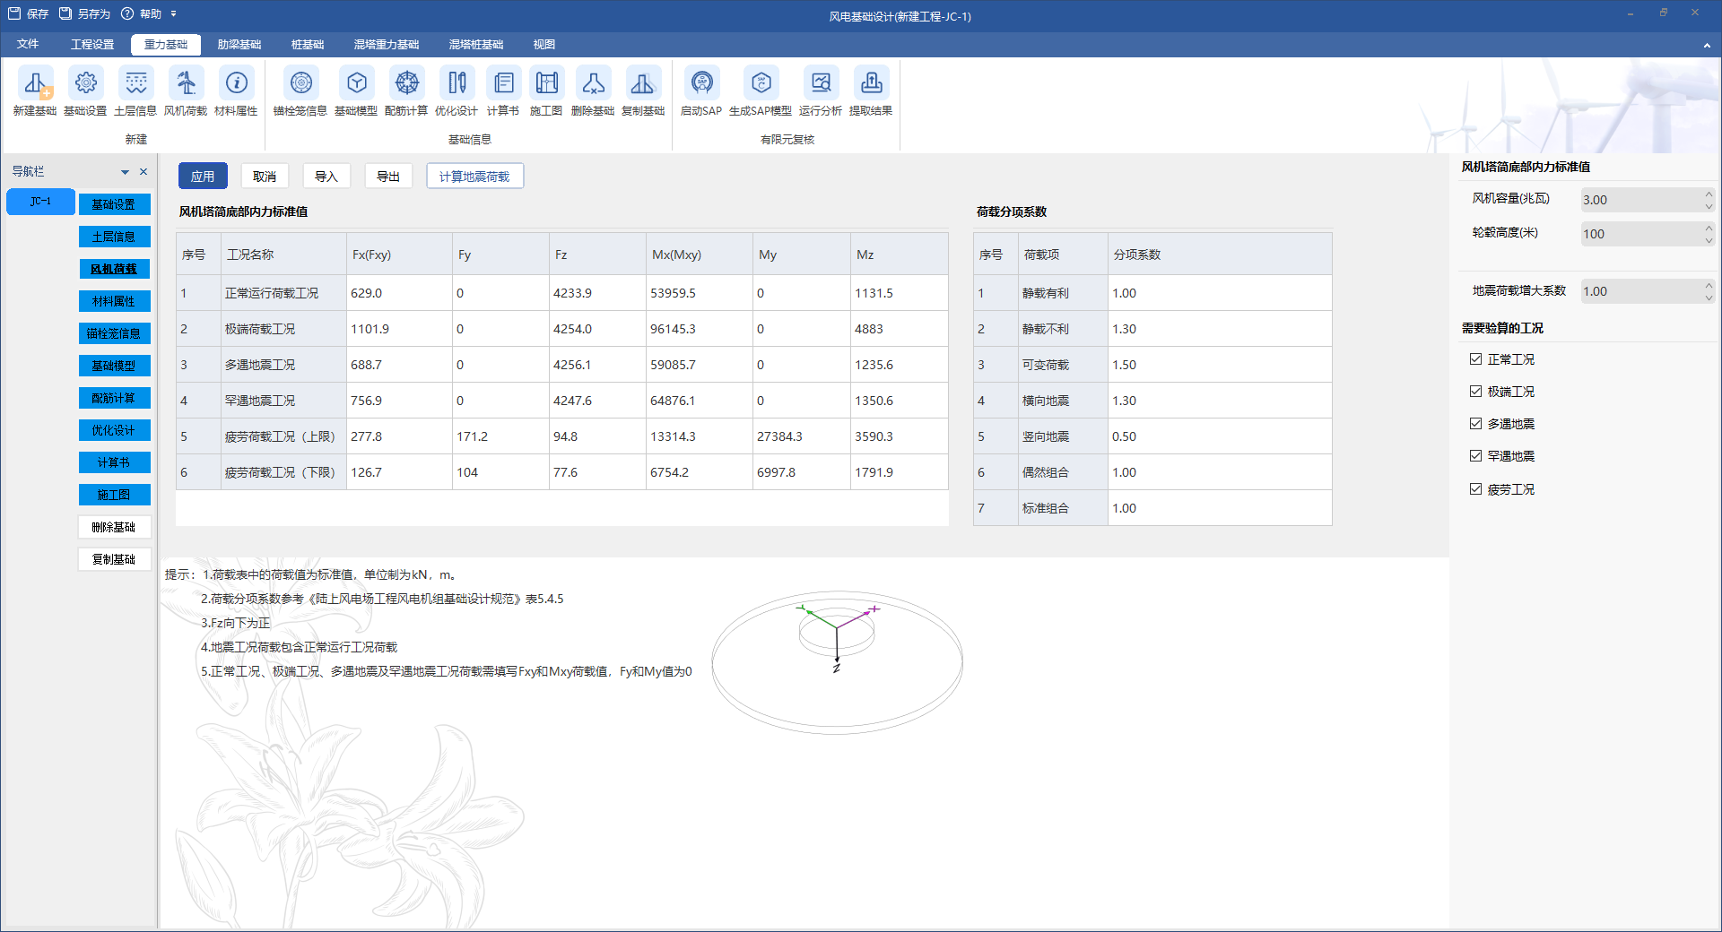This screenshot has width=1722, height=932.
Task: Switch to the 桩基础 ribbon tab
Action: [308, 45]
